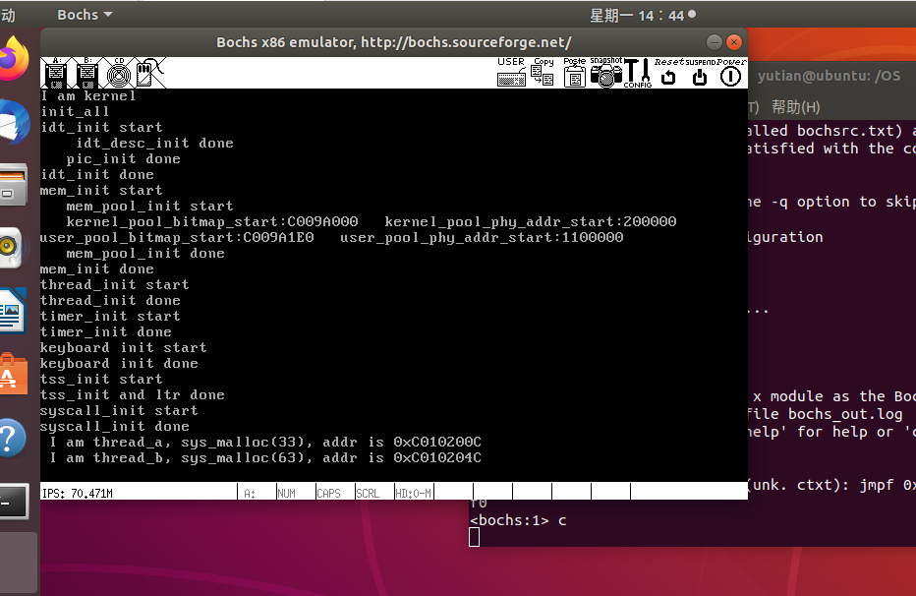Click the floppy A: drive icon
The width and height of the screenshot is (916, 596).
point(55,72)
